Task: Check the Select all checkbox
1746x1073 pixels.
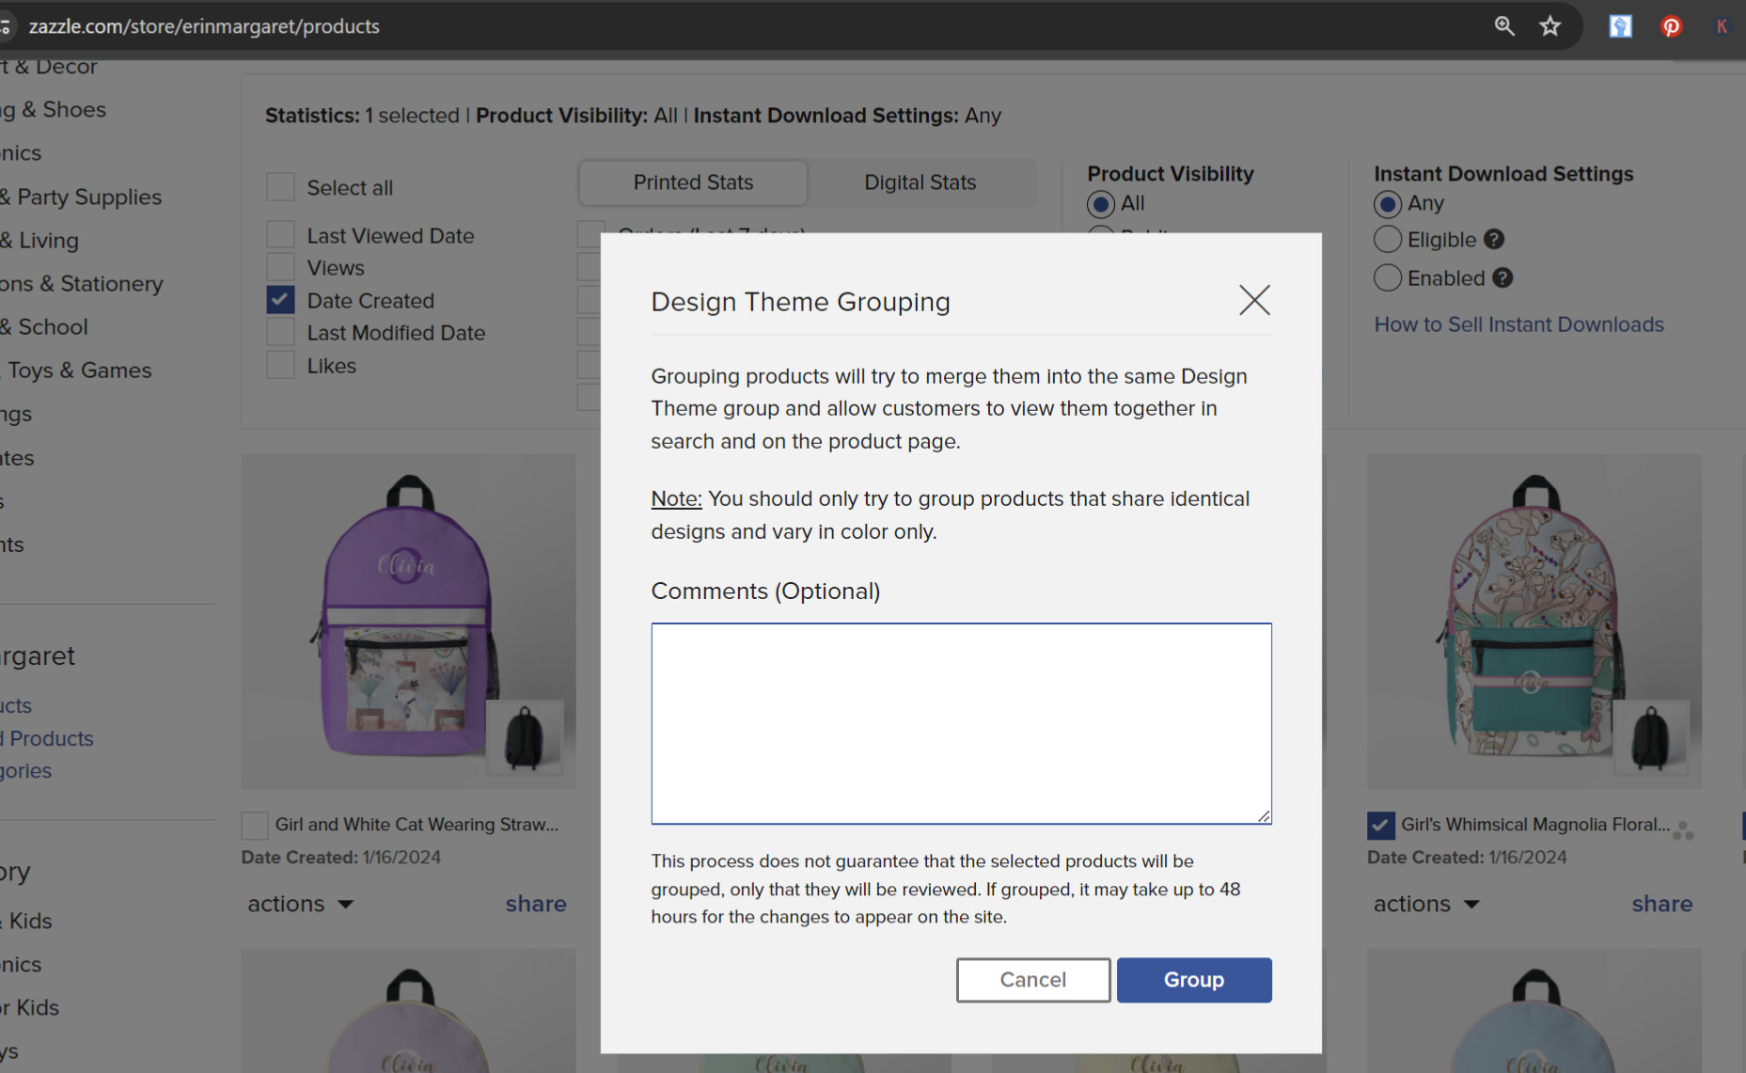Action: pos(280,187)
